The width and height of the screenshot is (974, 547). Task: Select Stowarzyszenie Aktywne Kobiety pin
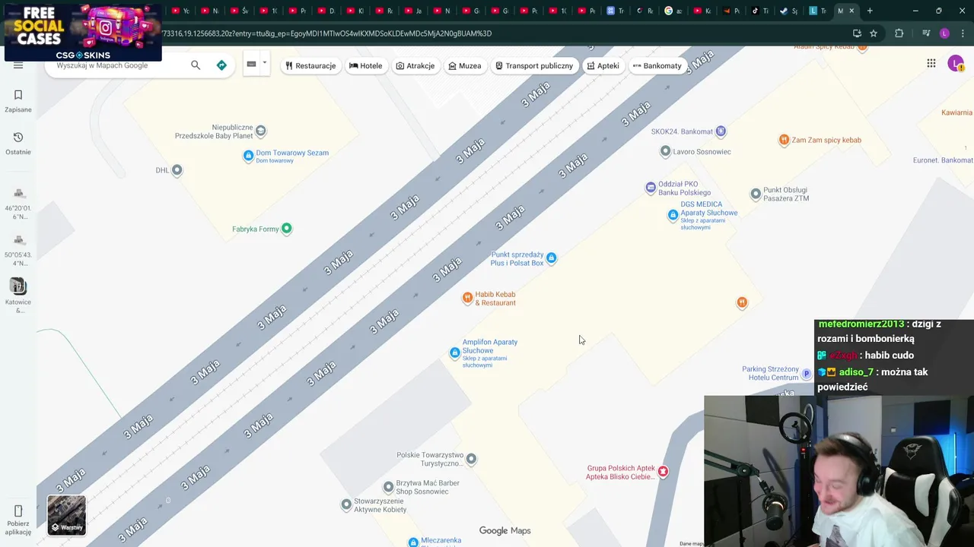(x=347, y=504)
